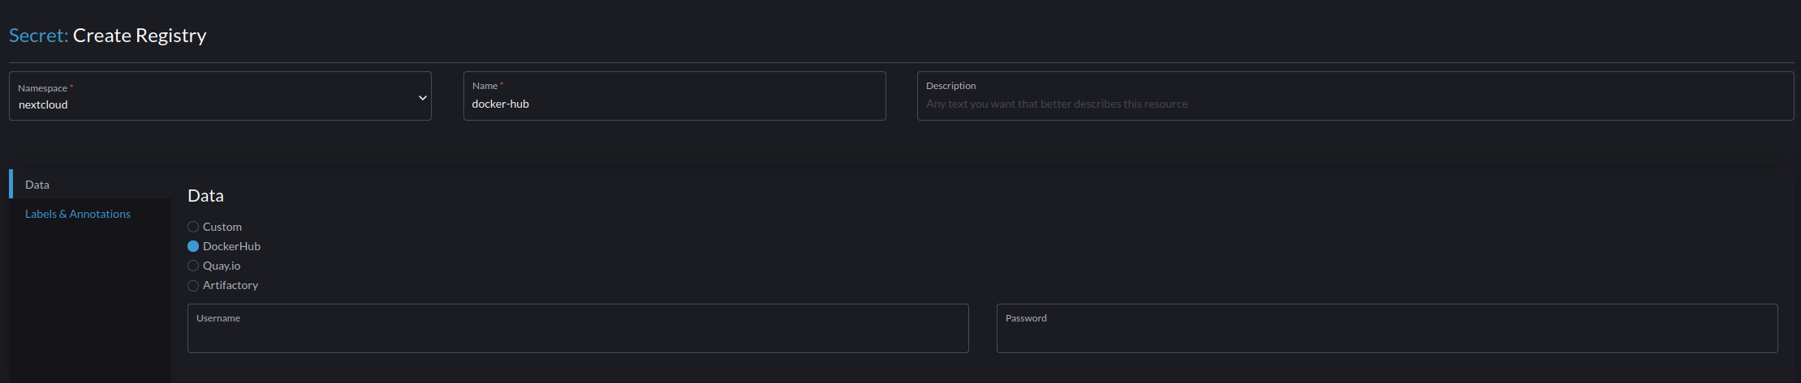Click the Namespace field label

coord(43,88)
